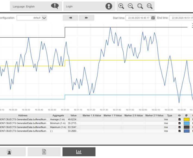
Task: Toggle visibility checkbox for Average (1 m) row
Action: coord(179,119)
